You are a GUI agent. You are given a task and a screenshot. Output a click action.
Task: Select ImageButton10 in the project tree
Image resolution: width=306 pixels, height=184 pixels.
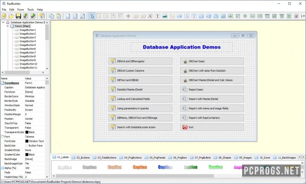(28, 64)
